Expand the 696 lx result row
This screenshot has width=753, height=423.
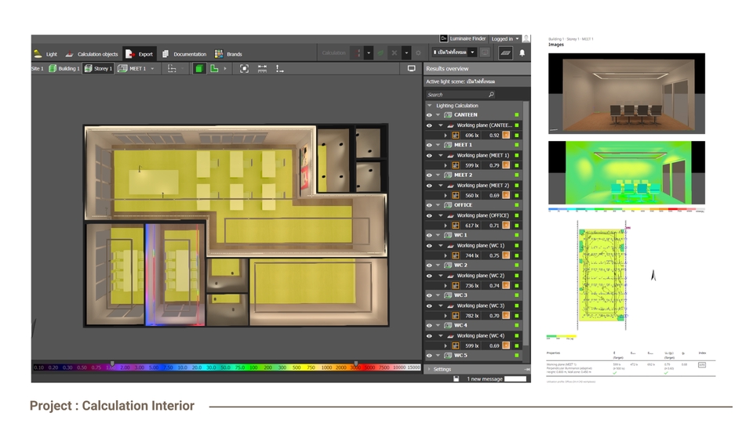(x=446, y=136)
